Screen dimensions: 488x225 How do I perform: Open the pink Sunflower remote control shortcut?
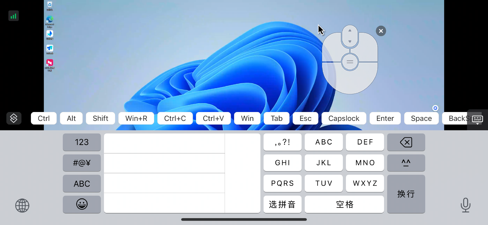click(50, 65)
